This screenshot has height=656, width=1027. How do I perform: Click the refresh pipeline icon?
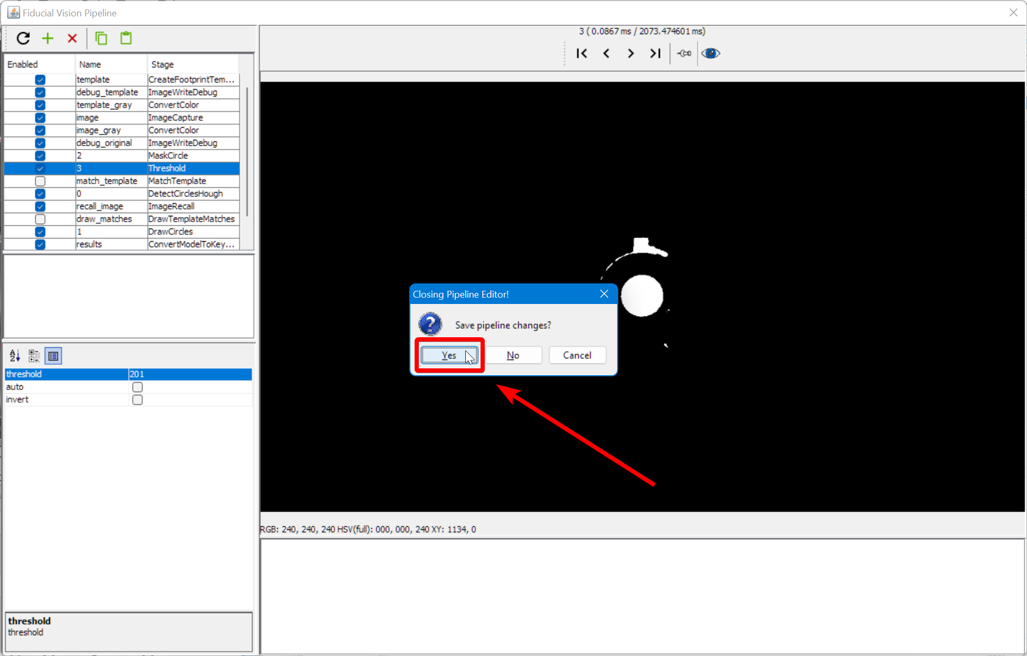pos(23,38)
